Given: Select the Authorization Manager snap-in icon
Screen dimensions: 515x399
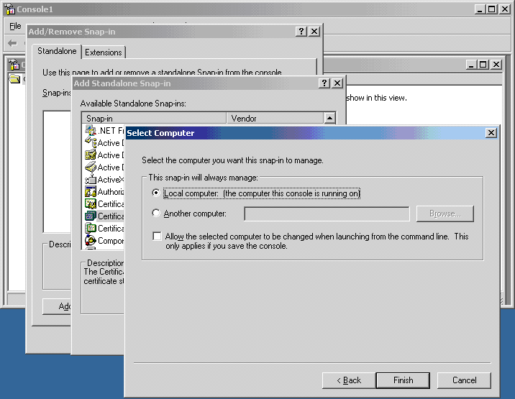Looking at the screenshot, I should 91,191.
